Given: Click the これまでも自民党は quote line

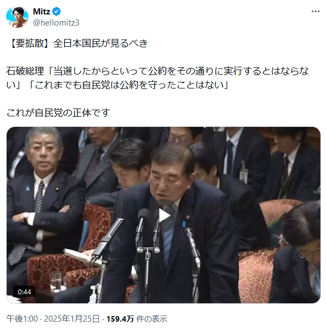Looking at the screenshot, I should [129, 85].
